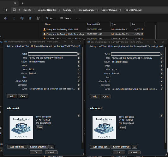Clear Lyrics field in right dialog
The height and width of the screenshot is (157, 168).
click(162, 89)
